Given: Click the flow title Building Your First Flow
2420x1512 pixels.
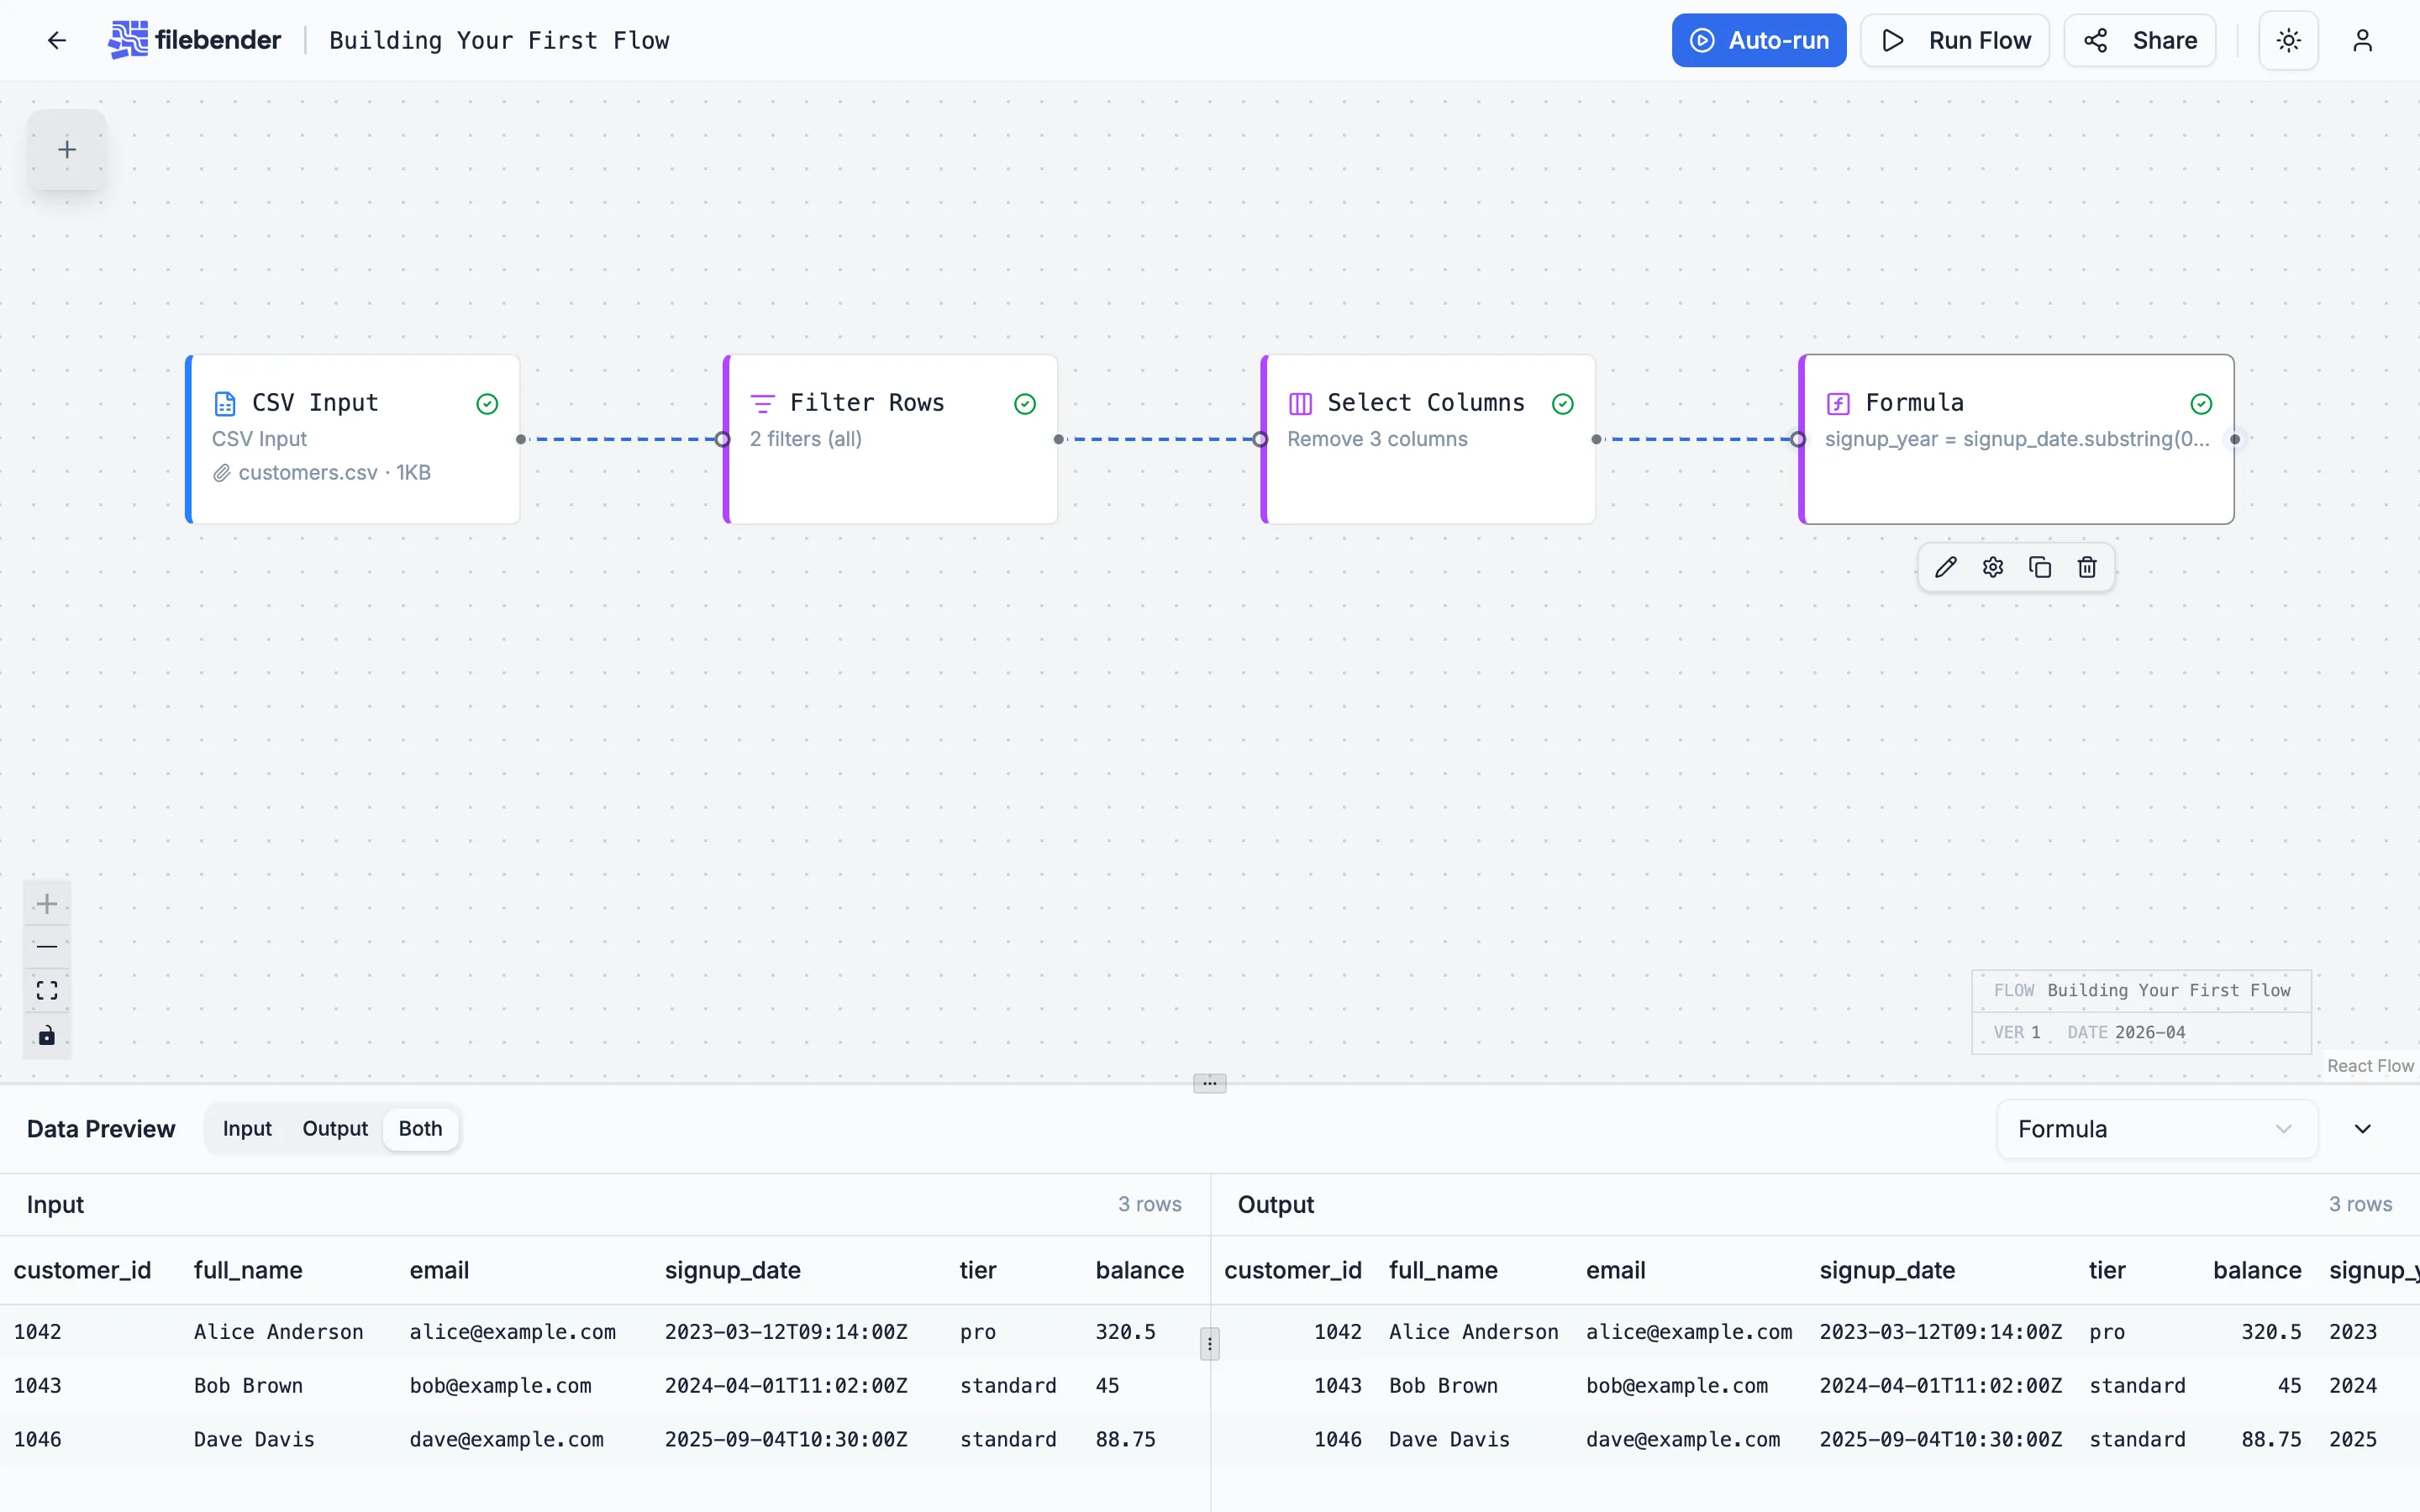Looking at the screenshot, I should click(499, 40).
